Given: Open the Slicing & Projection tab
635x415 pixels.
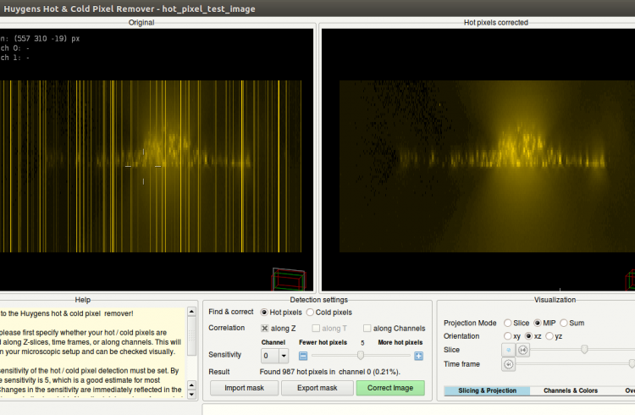Looking at the screenshot, I should [x=487, y=391].
